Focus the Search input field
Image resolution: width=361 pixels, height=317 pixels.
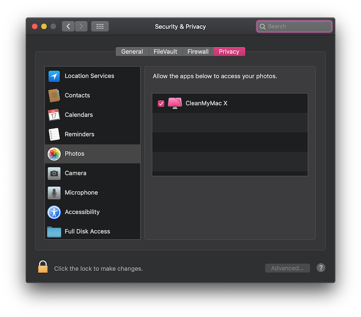[x=294, y=27]
